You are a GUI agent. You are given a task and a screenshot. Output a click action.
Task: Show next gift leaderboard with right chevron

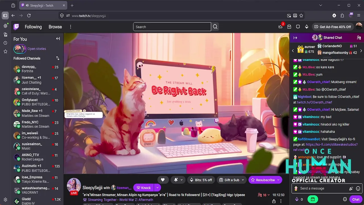point(361,51)
